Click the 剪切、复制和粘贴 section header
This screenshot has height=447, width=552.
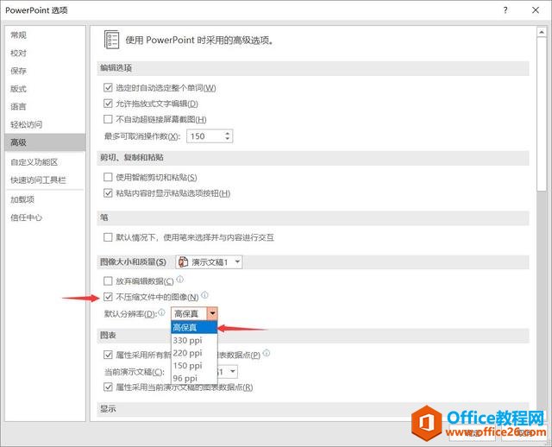(x=313, y=158)
